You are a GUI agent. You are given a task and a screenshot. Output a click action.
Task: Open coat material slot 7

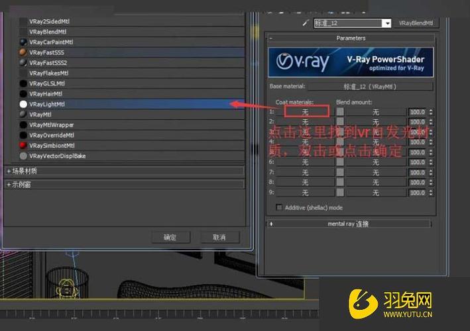(x=306, y=172)
